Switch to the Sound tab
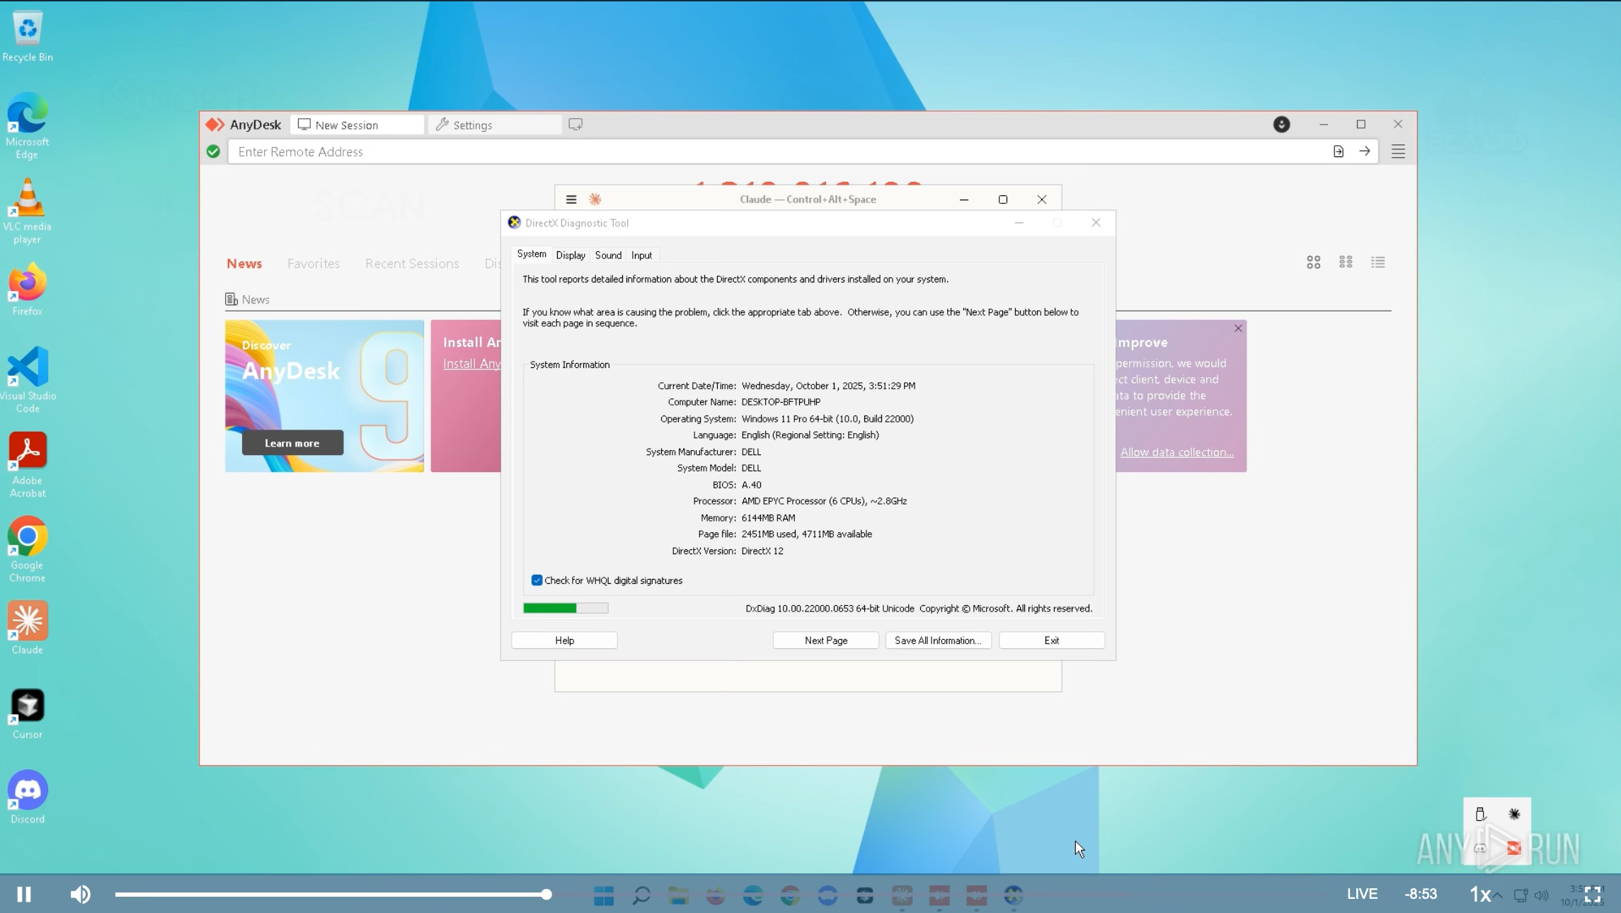This screenshot has height=913, width=1621. coord(608,255)
